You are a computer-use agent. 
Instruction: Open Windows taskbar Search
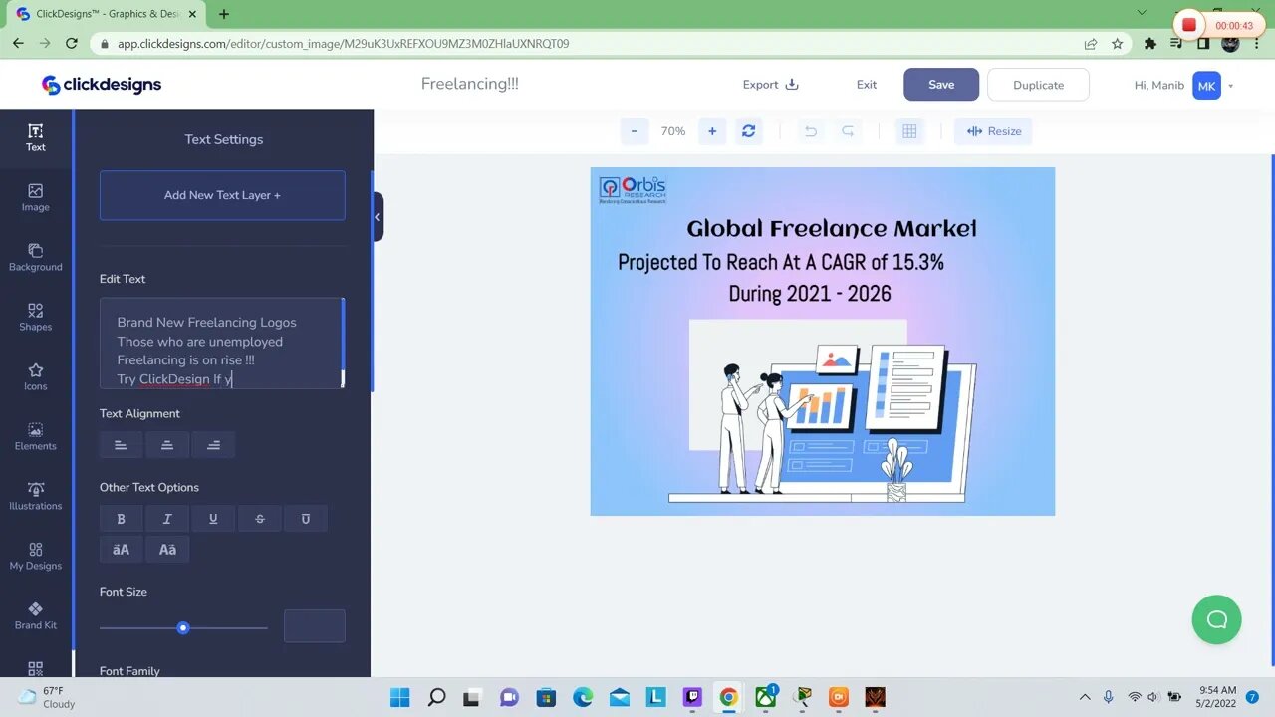[x=436, y=697]
